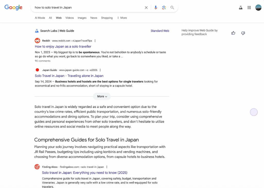Start voice search with microphone icon
This screenshot has width=264, height=188.
pos(156,7)
